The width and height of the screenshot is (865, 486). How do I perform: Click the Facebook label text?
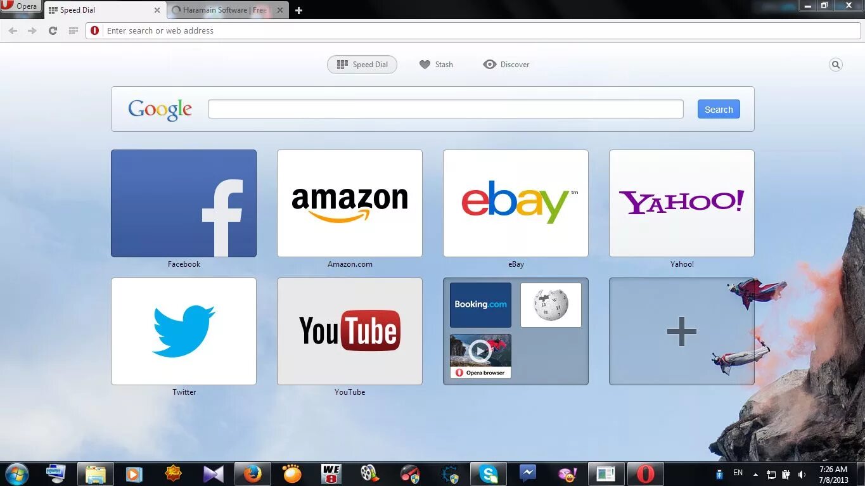click(184, 264)
